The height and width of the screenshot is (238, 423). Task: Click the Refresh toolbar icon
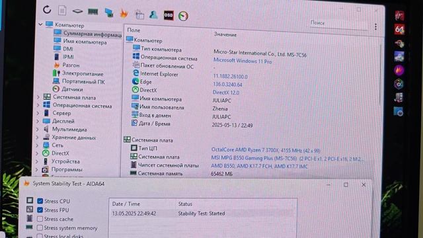[47, 10]
